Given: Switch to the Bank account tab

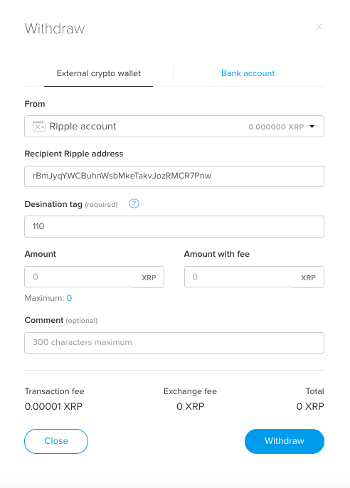Looking at the screenshot, I should click(248, 73).
